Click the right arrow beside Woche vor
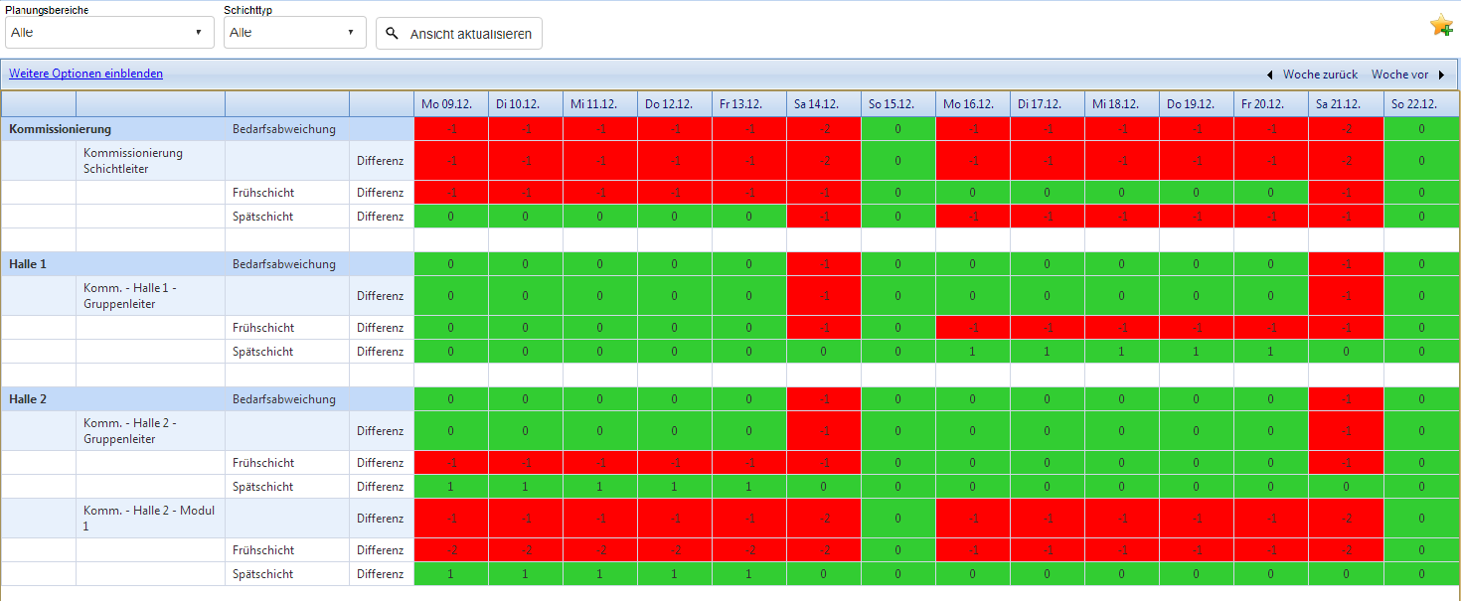This screenshot has height=601, width=1461. (x=1441, y=75)
